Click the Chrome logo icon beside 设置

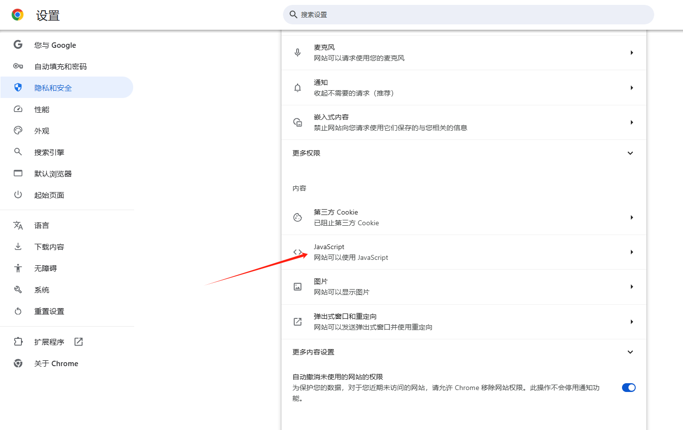point(18,15)
